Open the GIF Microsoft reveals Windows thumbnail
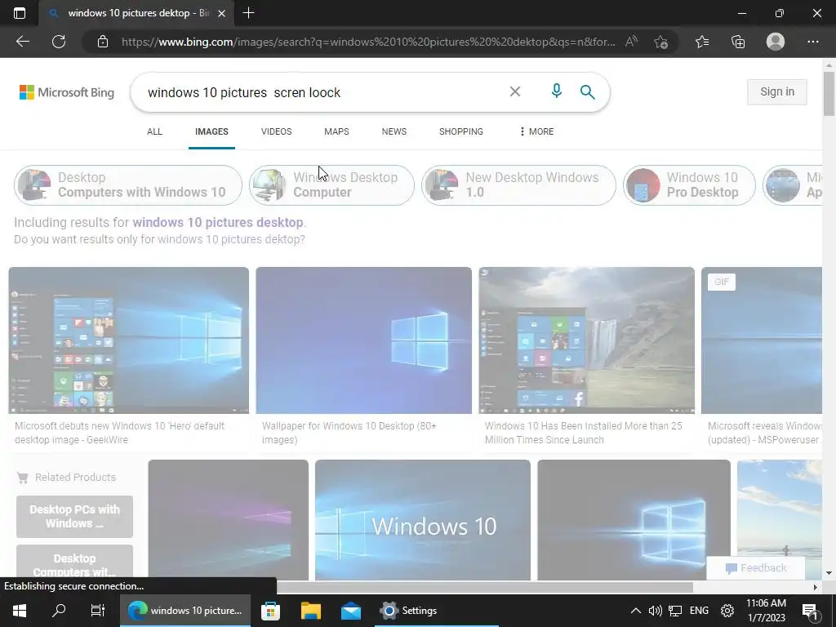Image resolution: width=836 pixels, height=627 pixels. [762, 340]
